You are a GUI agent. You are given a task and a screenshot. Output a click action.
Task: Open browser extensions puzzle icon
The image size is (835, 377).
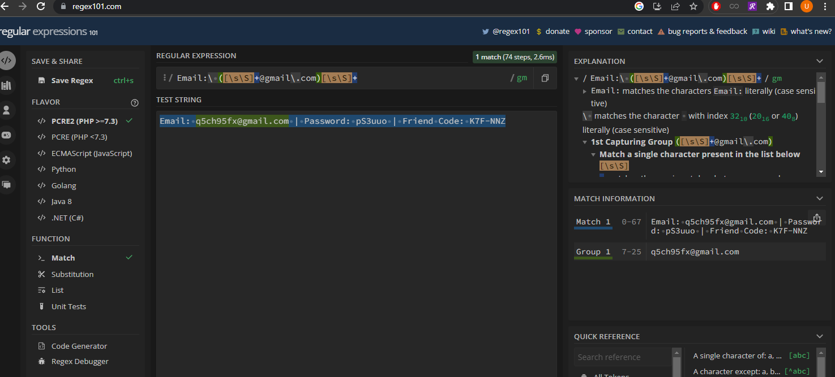(770, 6)
